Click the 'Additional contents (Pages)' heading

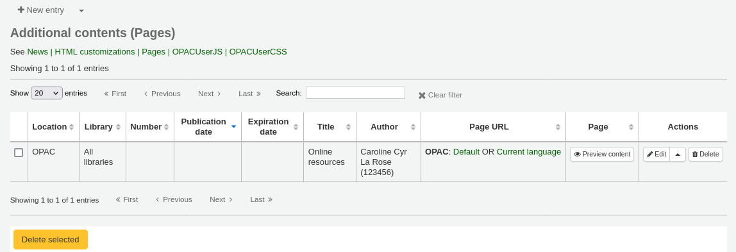coord(92,33)
